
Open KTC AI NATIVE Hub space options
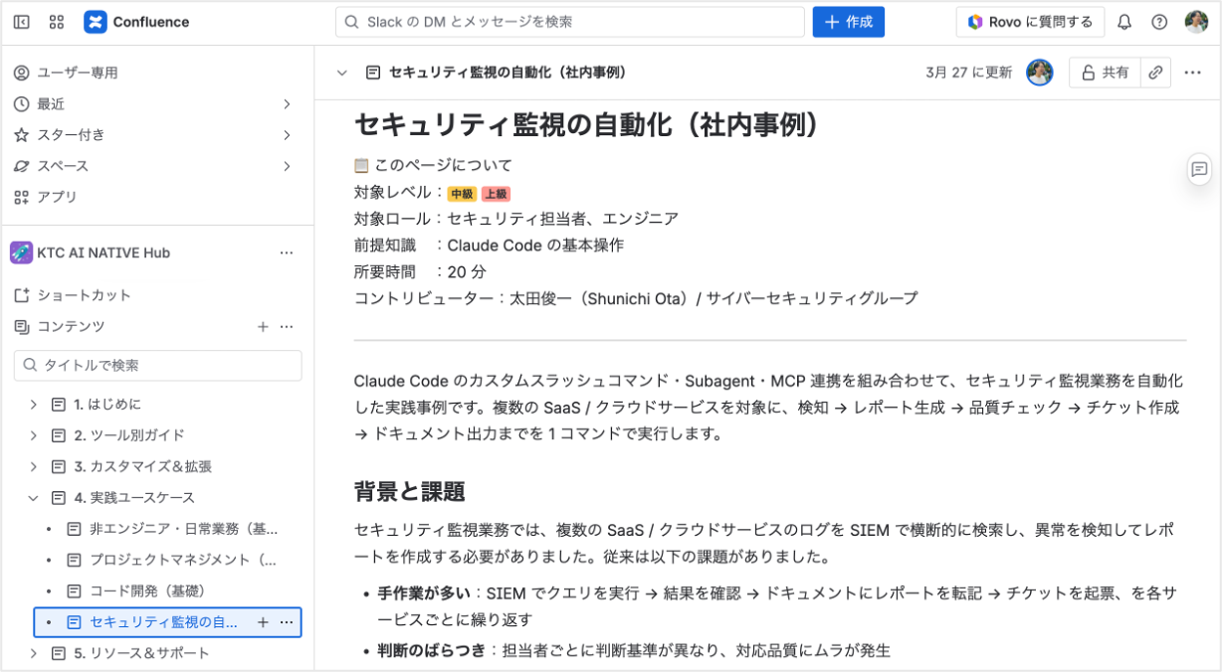pos(287,253)
